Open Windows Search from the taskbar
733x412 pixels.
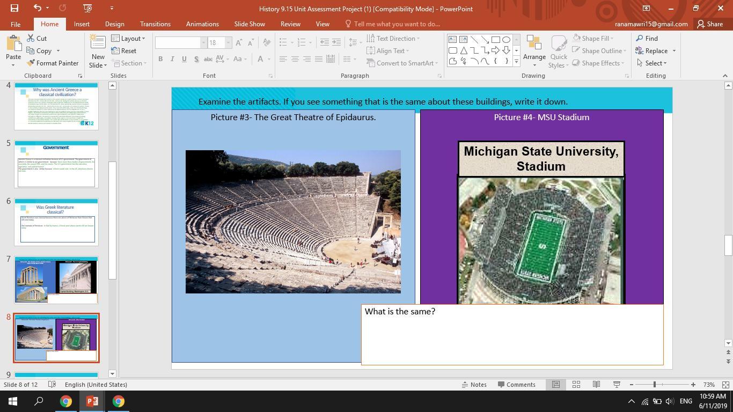pos(39,401)
